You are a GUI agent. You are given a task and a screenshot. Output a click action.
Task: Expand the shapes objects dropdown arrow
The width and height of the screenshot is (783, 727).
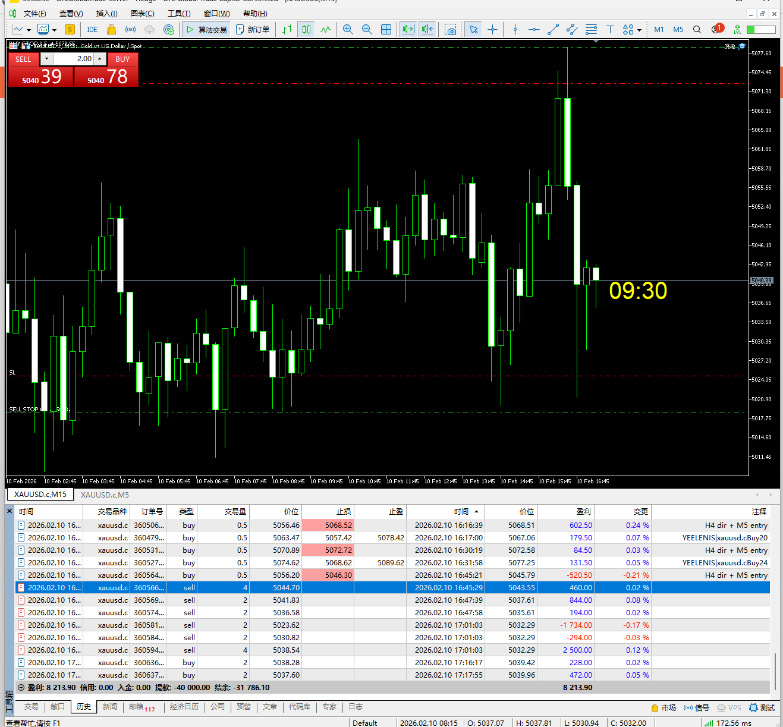click(639, 30)
